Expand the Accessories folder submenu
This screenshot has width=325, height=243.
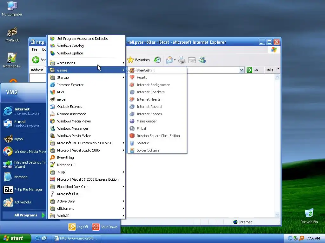tap(87, 63)
